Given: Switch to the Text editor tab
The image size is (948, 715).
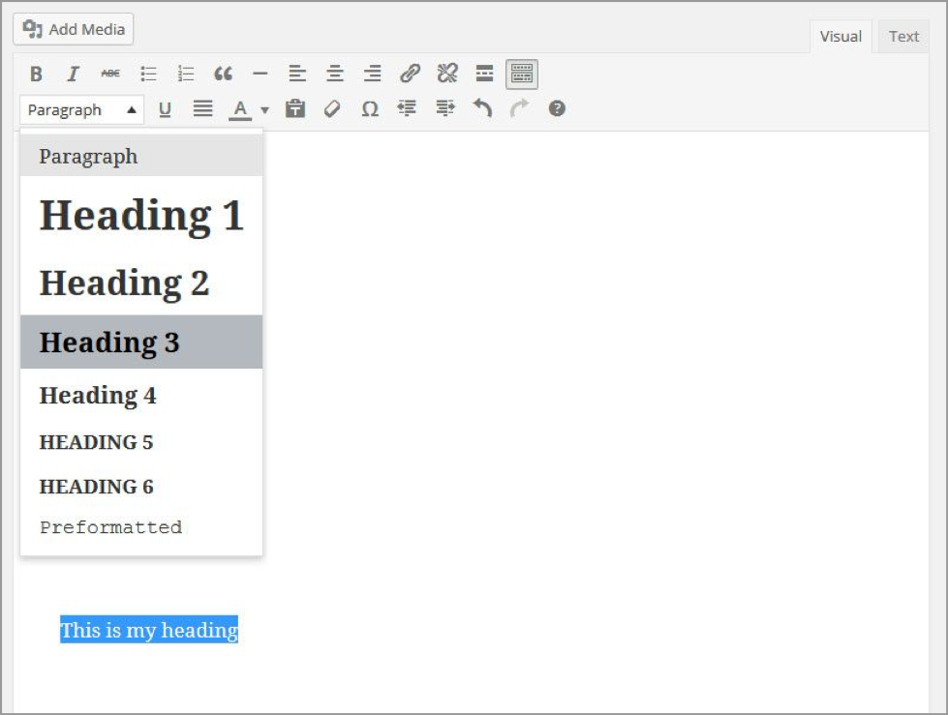Looking at the screenshot, I should tap(902, 36).
